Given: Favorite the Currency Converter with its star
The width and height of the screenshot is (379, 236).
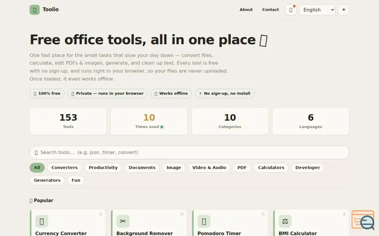Looking at the screenshot, I should pyautogui.click(x=100, y=214).
